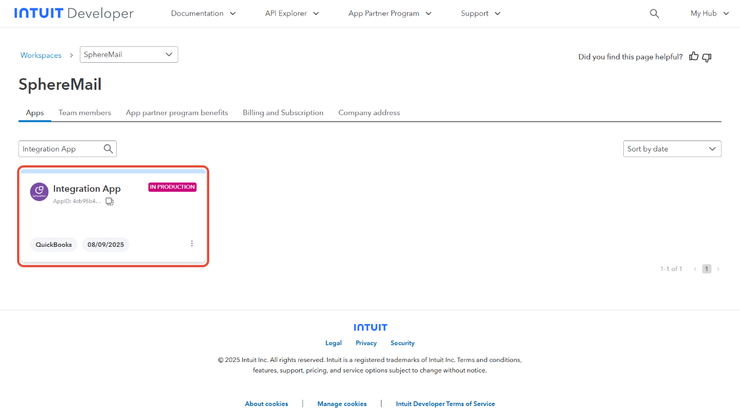Open the Sort by date dropdown
Screen dimensions: 740x416
point(672,149)
